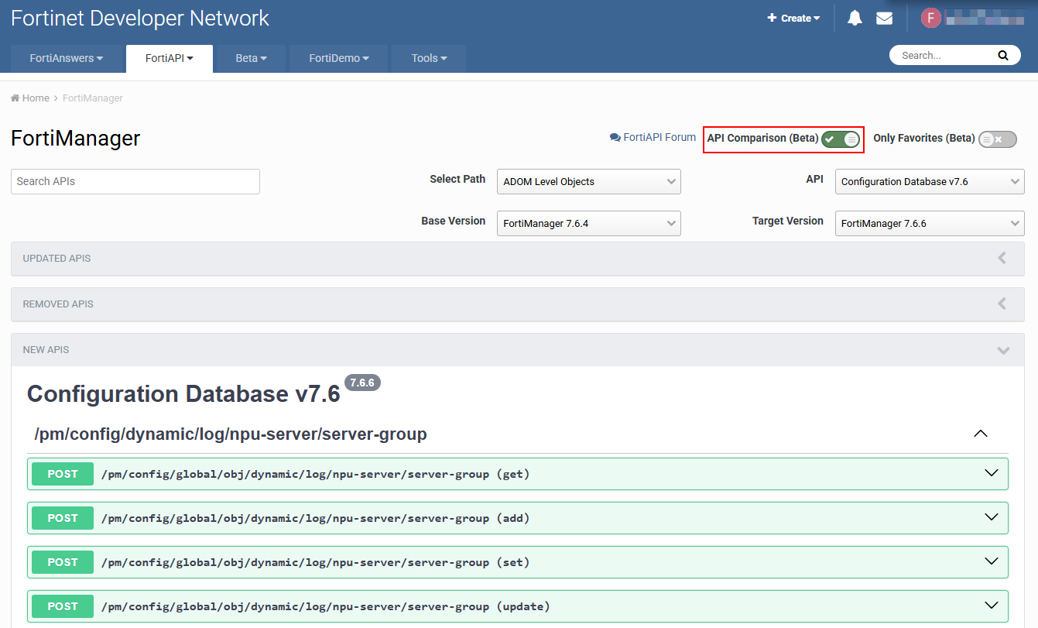Click the Home breadcrumb icon
1038x628 pixels.
15,98
